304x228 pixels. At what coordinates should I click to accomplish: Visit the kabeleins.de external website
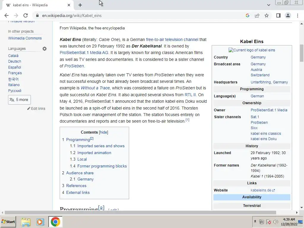tap(263, 190)
